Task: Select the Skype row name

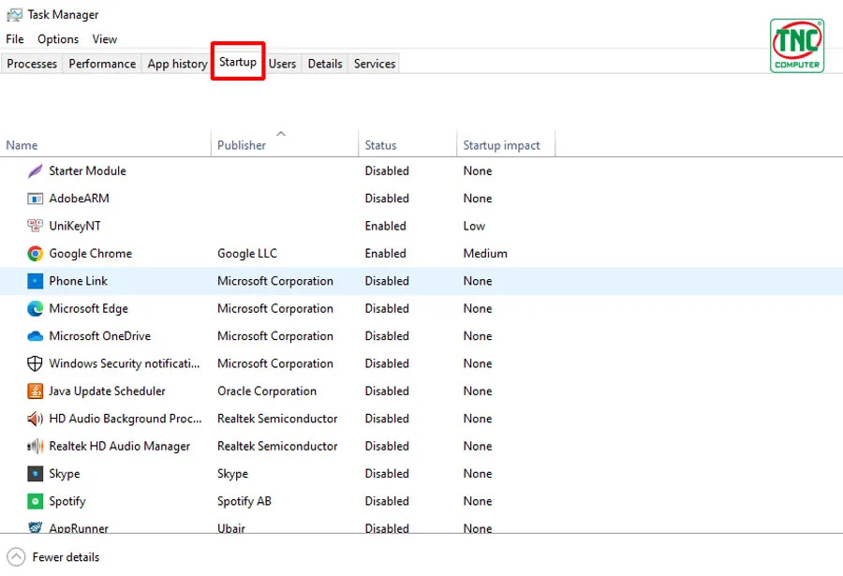Action: tap(65, 474)
